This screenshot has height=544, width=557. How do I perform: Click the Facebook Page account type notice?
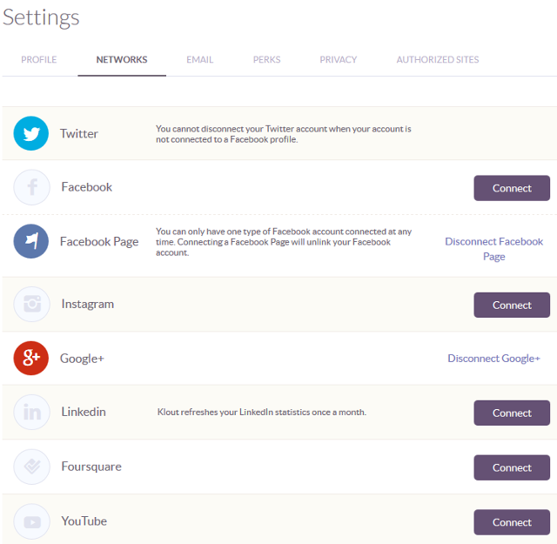(284, 242)
